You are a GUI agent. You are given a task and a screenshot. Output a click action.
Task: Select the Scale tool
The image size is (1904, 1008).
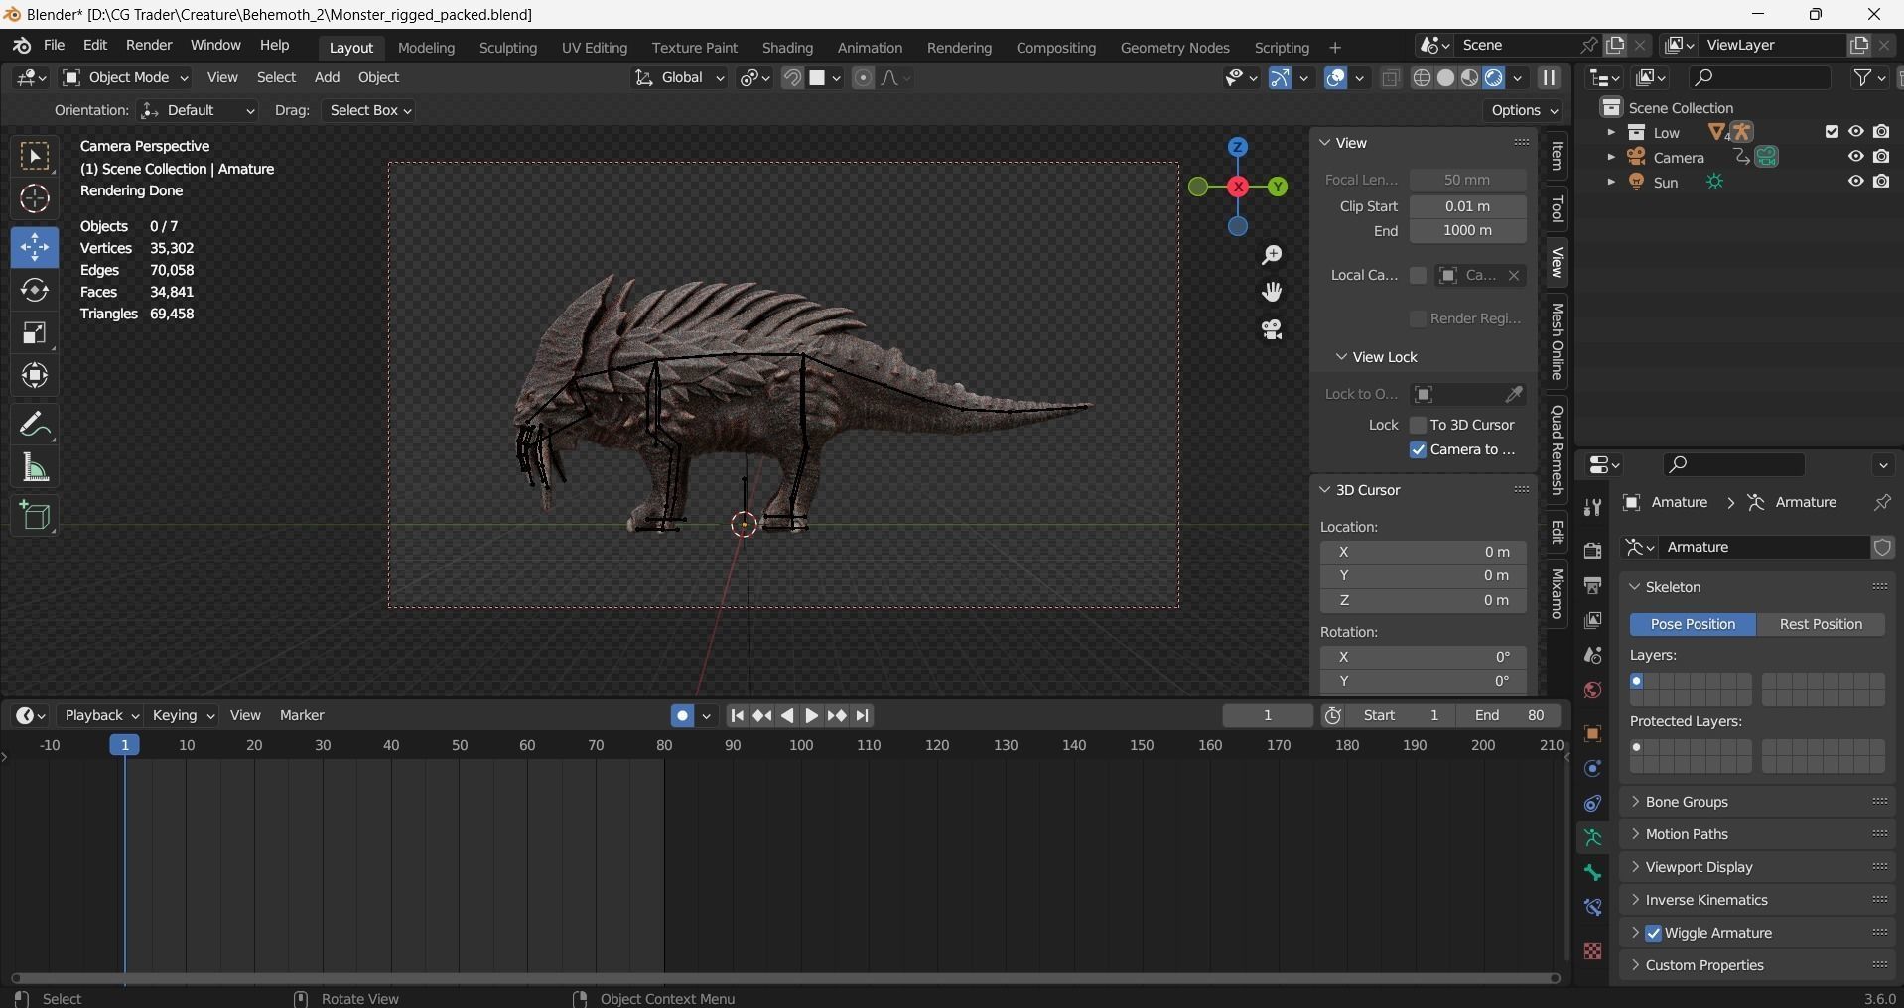35,332
